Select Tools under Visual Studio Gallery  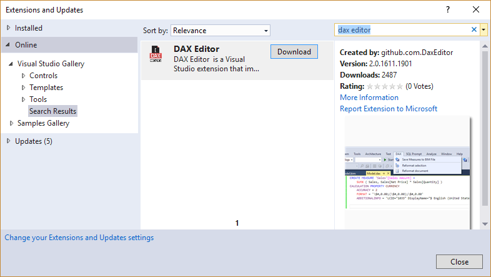pos(38,99)
